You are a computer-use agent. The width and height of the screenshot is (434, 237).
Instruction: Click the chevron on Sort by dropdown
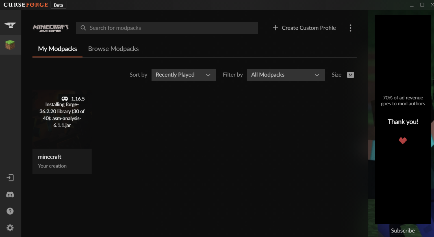pyautogui.click(x=208, y=75)
